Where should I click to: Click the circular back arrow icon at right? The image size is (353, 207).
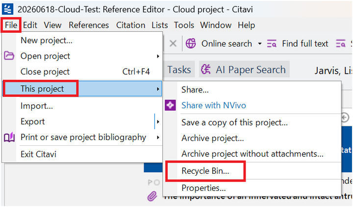click(345, 117)
